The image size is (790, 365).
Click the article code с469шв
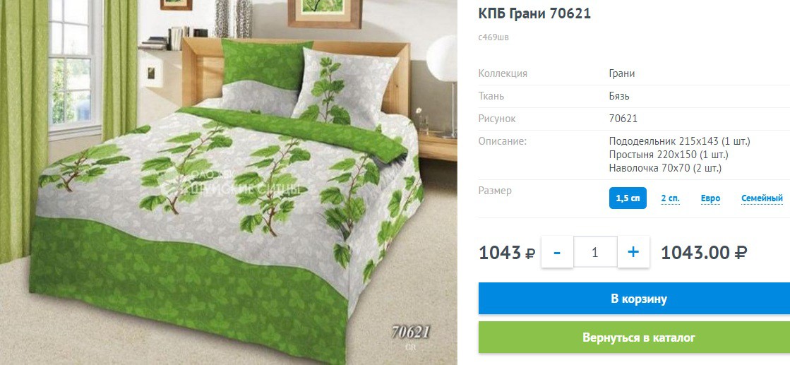pos(493,37)
